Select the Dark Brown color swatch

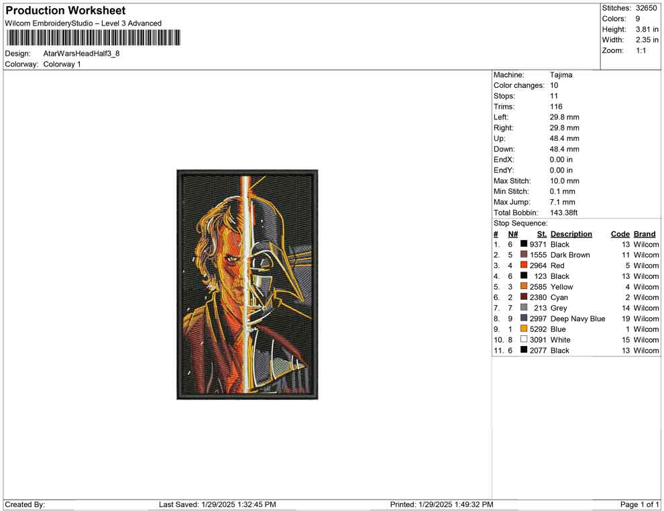[x=524, y=254]
